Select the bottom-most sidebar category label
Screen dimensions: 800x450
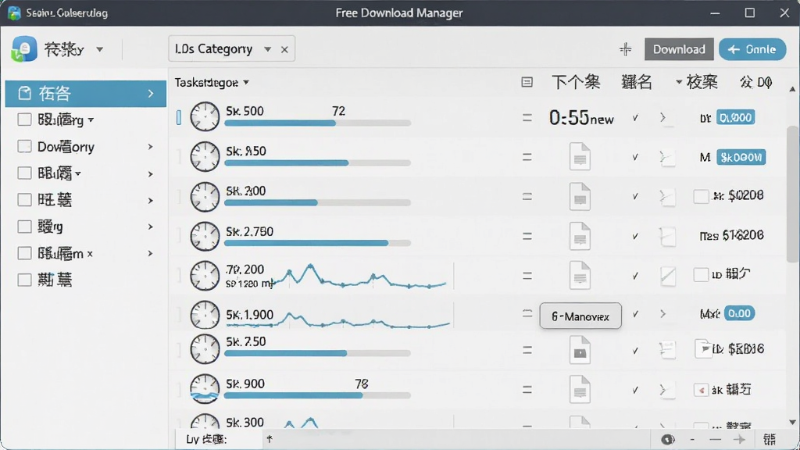[x=55, y=280]
